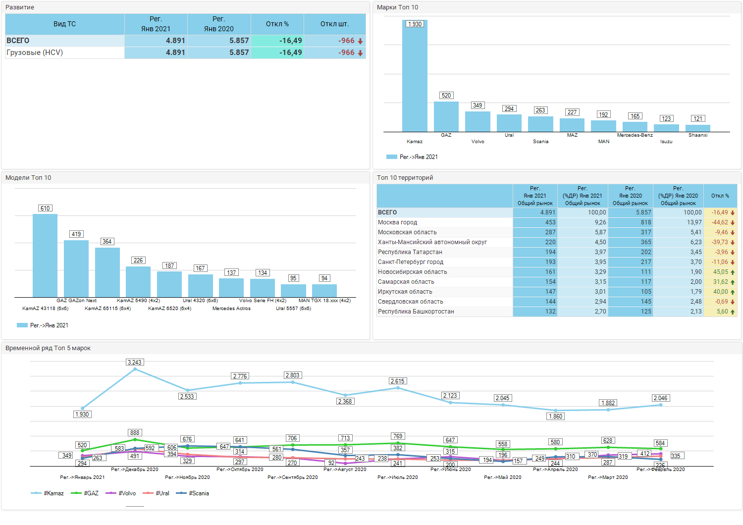Click green up arrow for Иркутская область

click(x=733, y=292)
